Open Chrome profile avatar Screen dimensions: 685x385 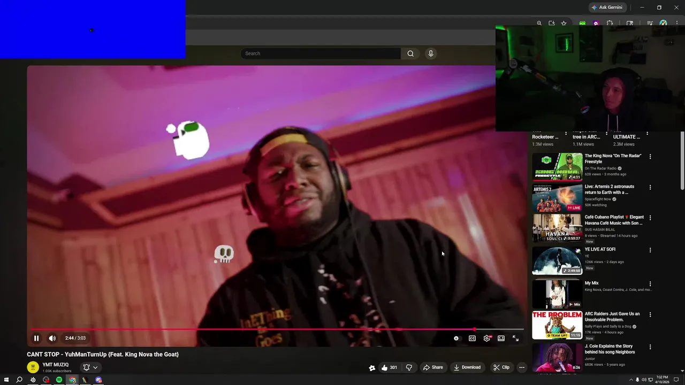[663, 23]
